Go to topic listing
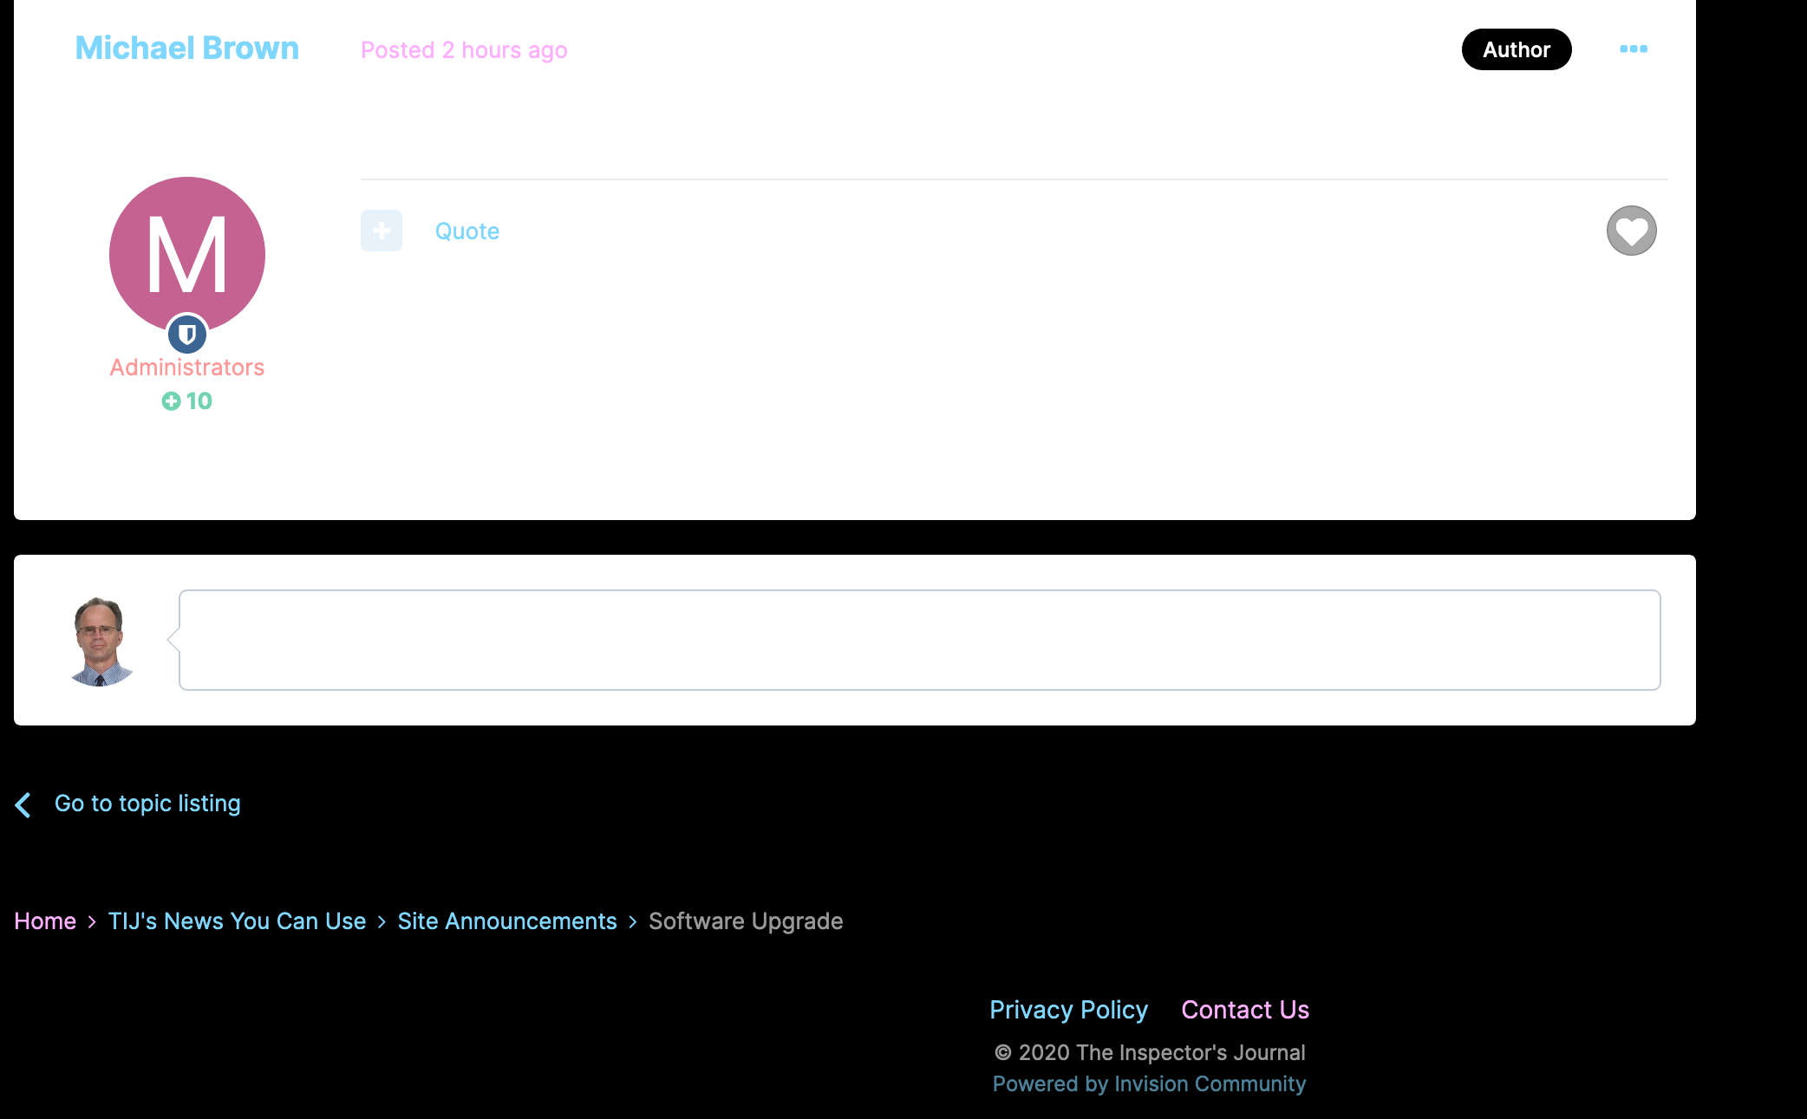This screenshot has width=1807, height=1119. pyautogui.click(x=147, y=803)
